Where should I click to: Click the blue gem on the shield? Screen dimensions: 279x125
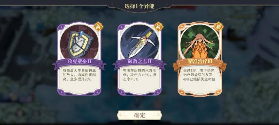(x=81, y=33)
